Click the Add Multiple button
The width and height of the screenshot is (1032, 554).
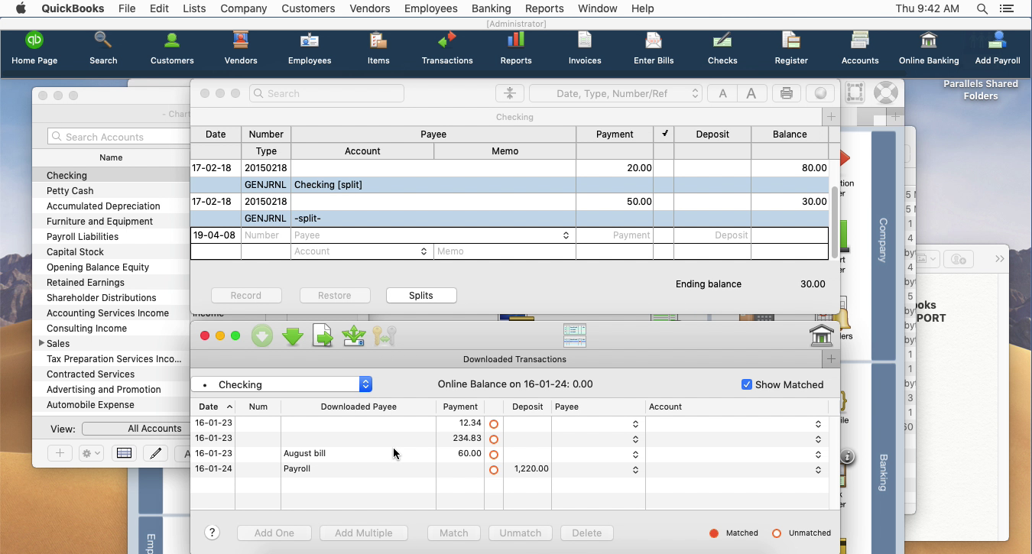364,533
